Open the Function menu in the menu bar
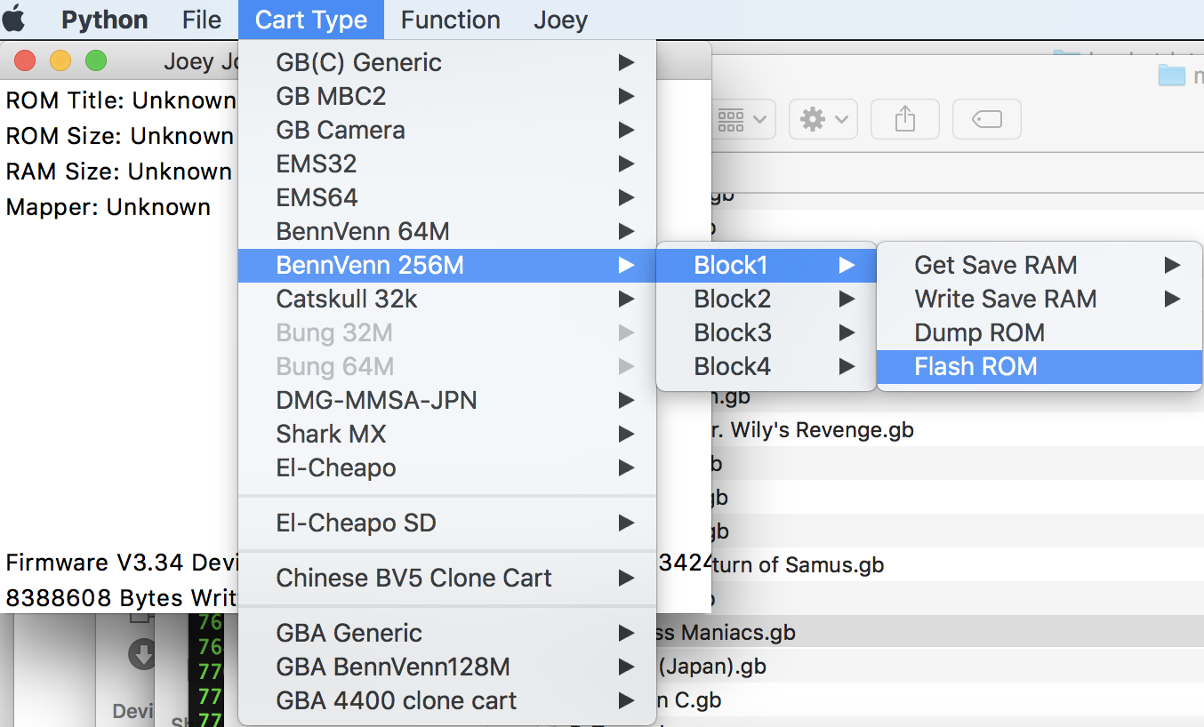Viewport: 1204px width, 727px height. click(450, 20)
